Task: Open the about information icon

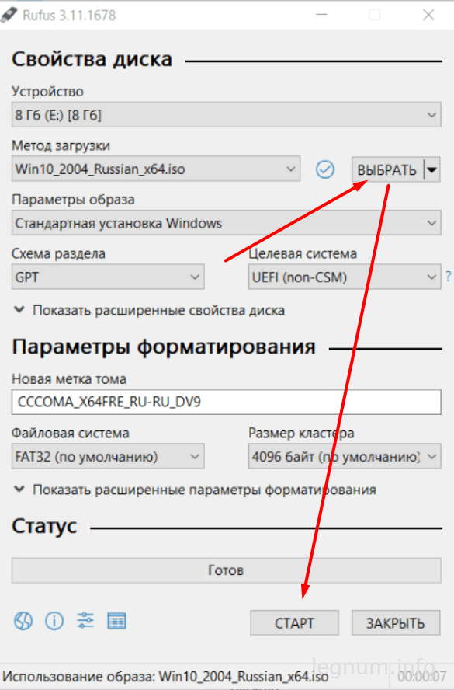Action: tap(54, 622)
